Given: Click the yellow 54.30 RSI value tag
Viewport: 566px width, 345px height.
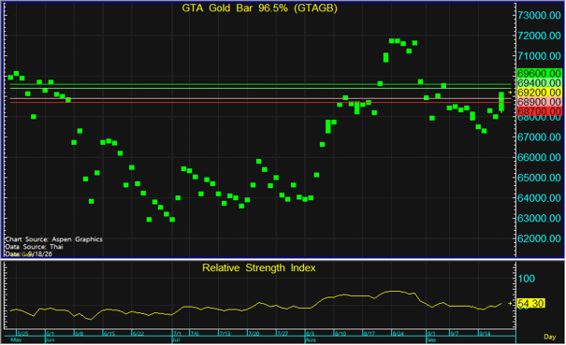Looking at the screenshot, I should click(x=530, y=304).
